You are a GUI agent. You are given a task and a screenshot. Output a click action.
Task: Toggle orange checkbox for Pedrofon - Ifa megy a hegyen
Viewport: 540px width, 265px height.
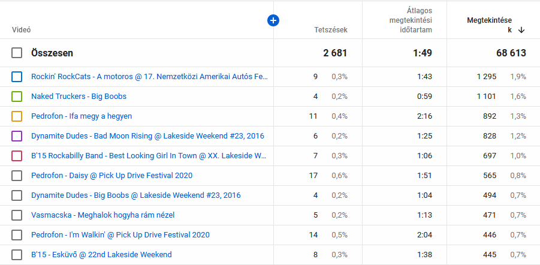17,116
